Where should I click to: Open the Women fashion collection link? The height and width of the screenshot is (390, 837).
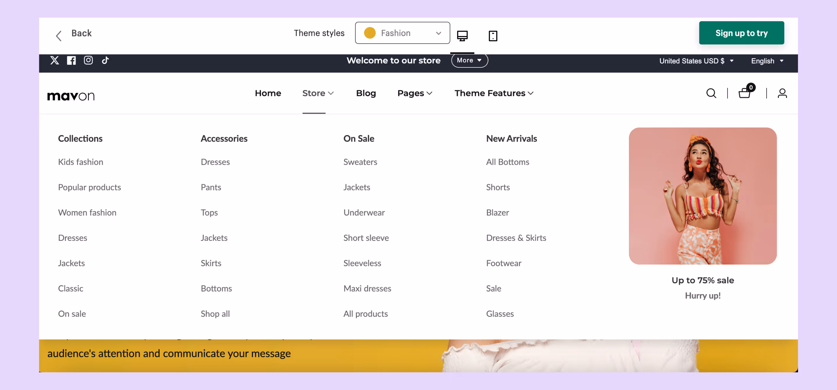(x=87, y=212)
